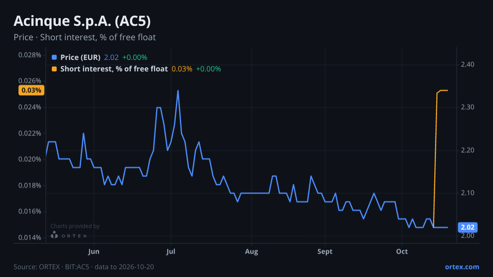Screen dimensions: 493x277
Task: Click the 0.020% left axis label
Action: (x=30, y=159)
